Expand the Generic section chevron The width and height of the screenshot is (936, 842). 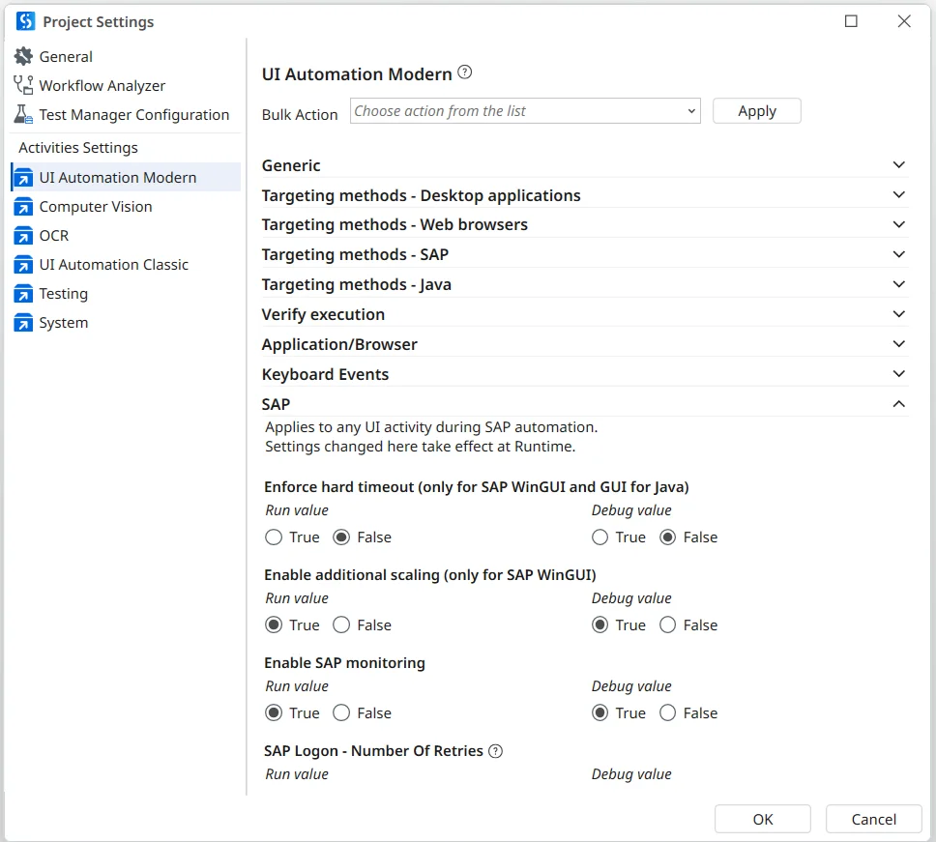pyautogui.click(x=898, y=164)
